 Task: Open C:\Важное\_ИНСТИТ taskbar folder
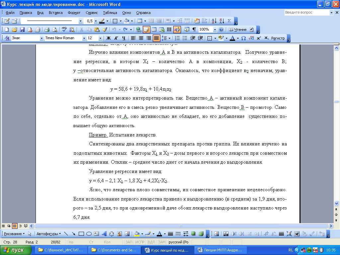61,250
